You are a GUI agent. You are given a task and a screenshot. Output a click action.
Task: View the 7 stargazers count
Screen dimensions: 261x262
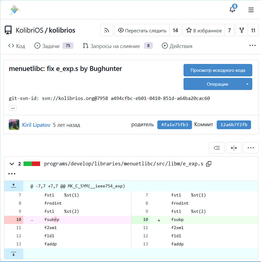click(229, 30)
